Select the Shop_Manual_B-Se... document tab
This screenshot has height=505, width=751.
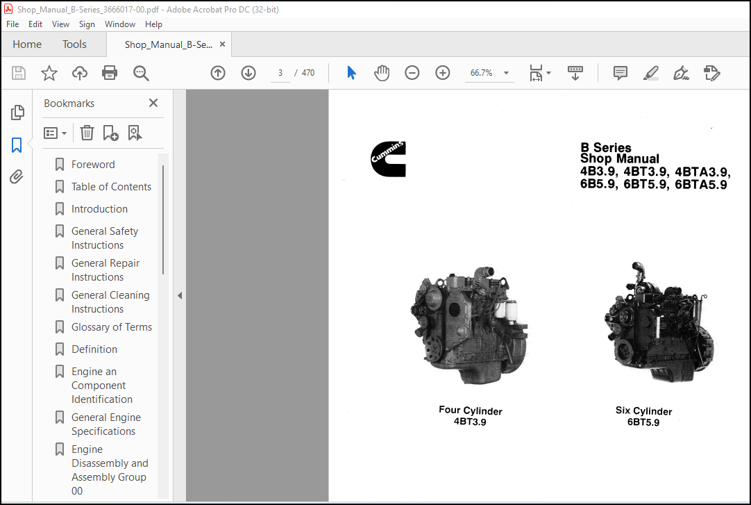(x=168, y=44)
